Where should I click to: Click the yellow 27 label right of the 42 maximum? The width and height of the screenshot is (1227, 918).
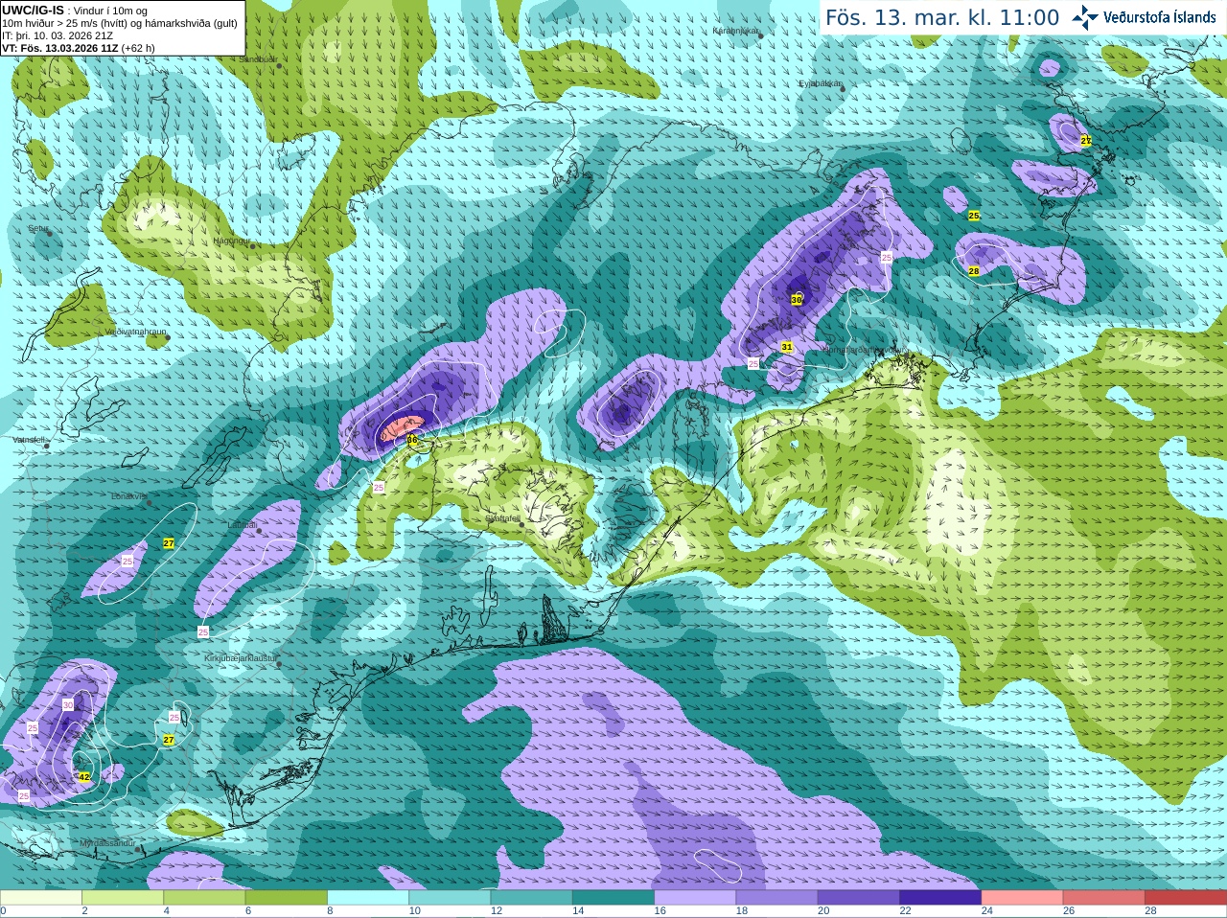[x=169, y=740]
